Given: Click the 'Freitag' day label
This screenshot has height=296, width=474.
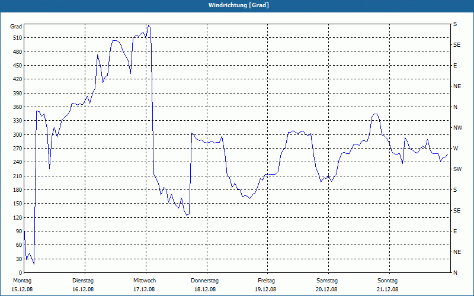Looking at the screenshot, I should [x=266, y=281].
